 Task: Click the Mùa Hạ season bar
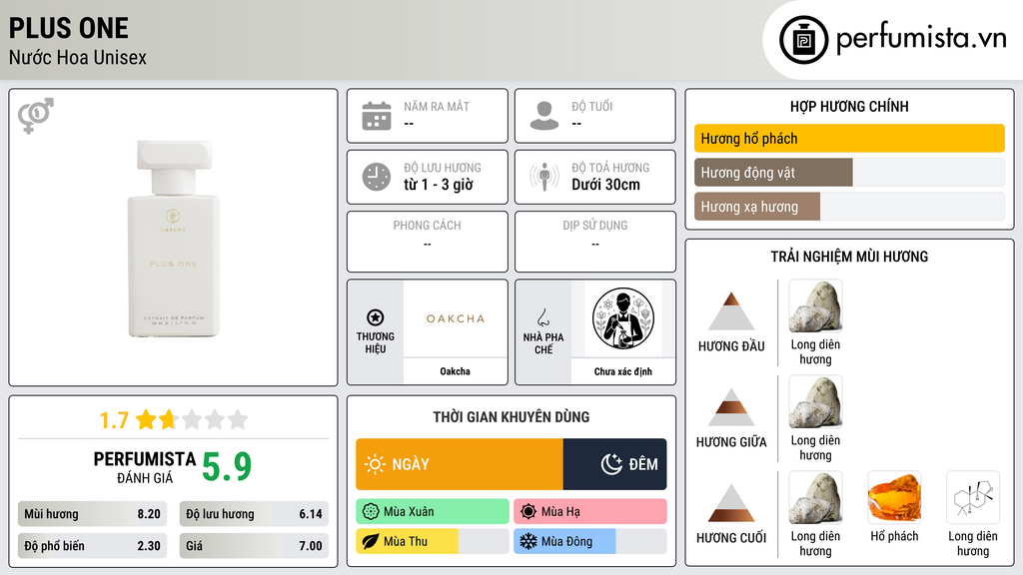point(590,512)
